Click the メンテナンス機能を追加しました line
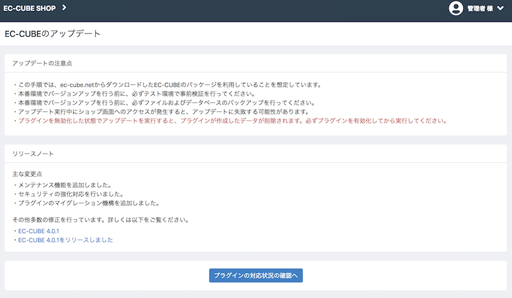This screenshot has width=512, height=298. click(63, 185)
